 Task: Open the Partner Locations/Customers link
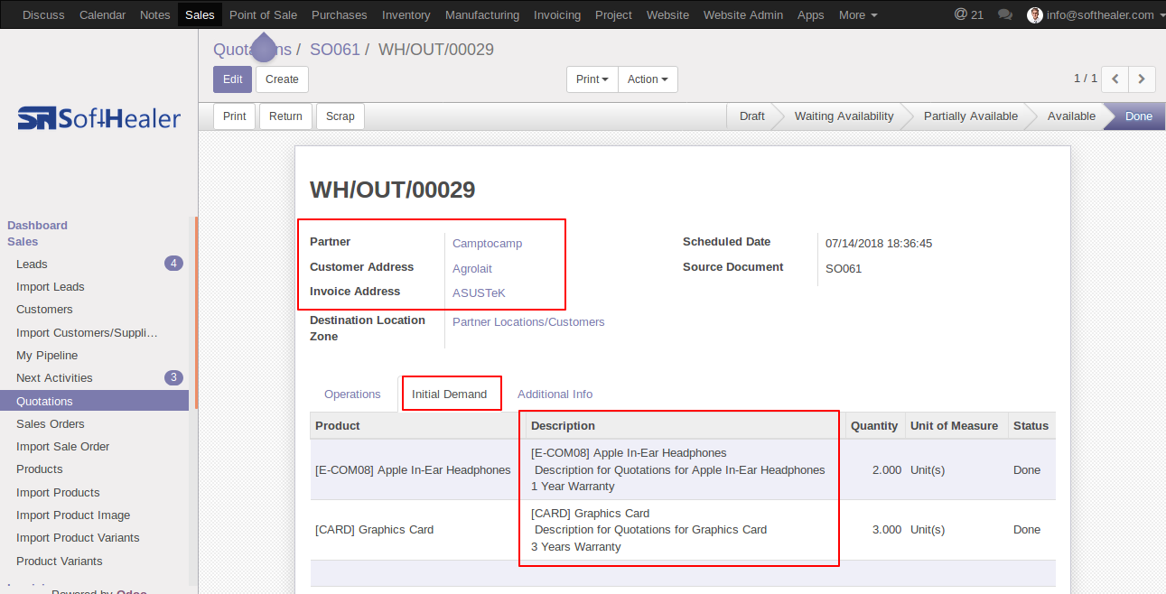pos(528,321)
